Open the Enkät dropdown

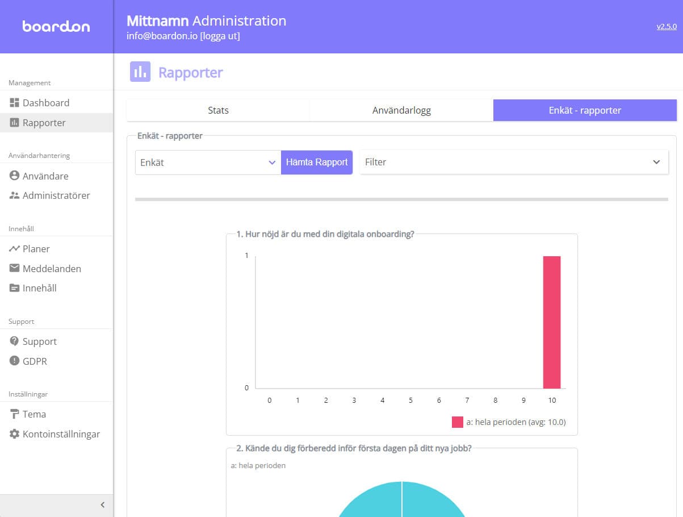pyautogui.click(x=208, y=162)
